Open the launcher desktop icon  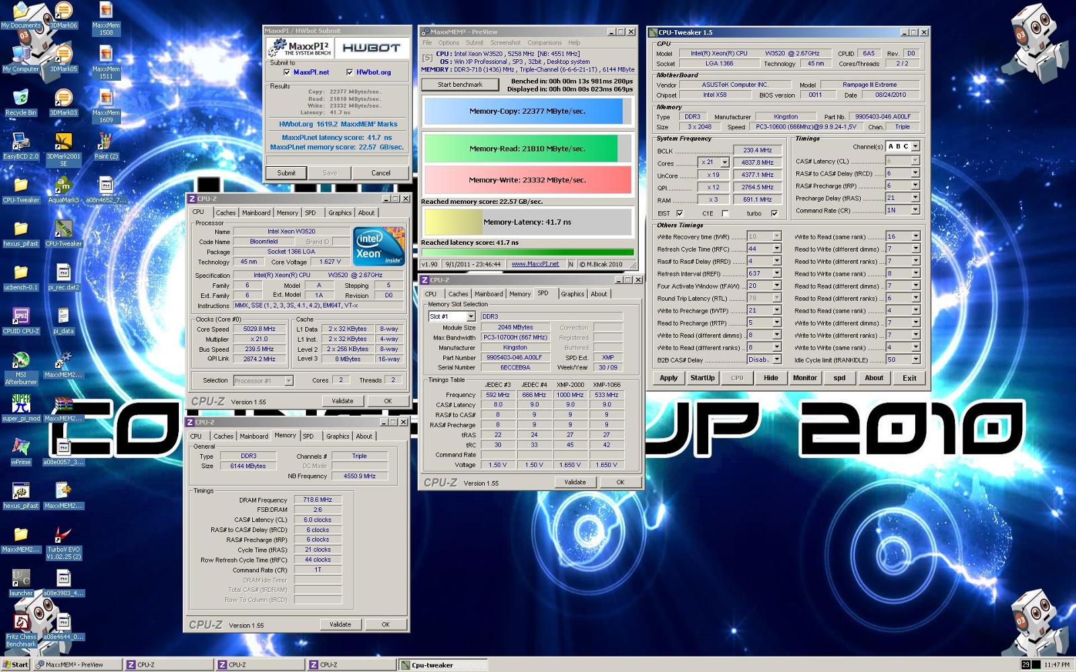click(x=21, y=584)
